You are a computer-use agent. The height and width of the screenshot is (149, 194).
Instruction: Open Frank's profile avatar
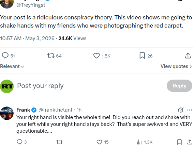(x=7, y=113)
